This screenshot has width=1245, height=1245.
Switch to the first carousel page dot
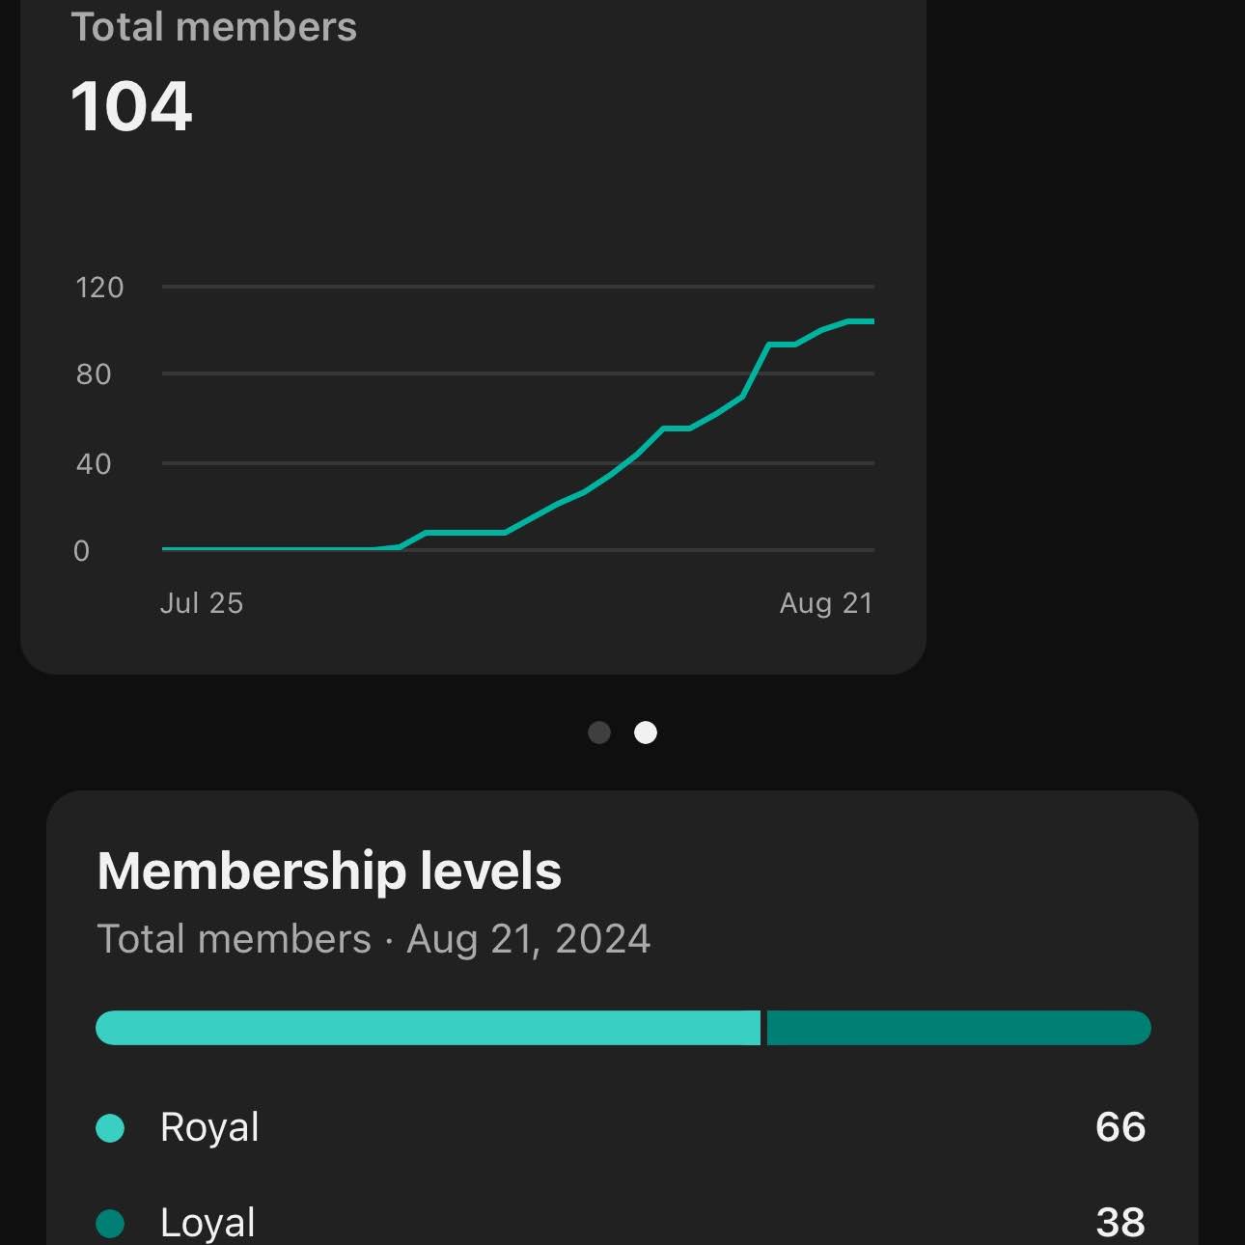pyautogui.click(x=599, y=733)
